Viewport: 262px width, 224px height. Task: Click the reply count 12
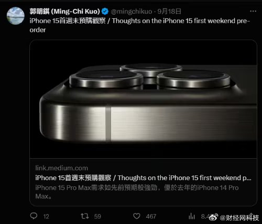coord(46,217)
